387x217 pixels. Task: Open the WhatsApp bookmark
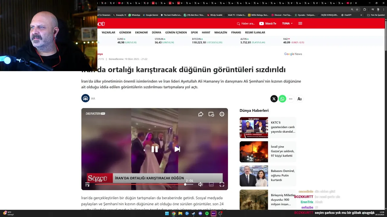134,15
